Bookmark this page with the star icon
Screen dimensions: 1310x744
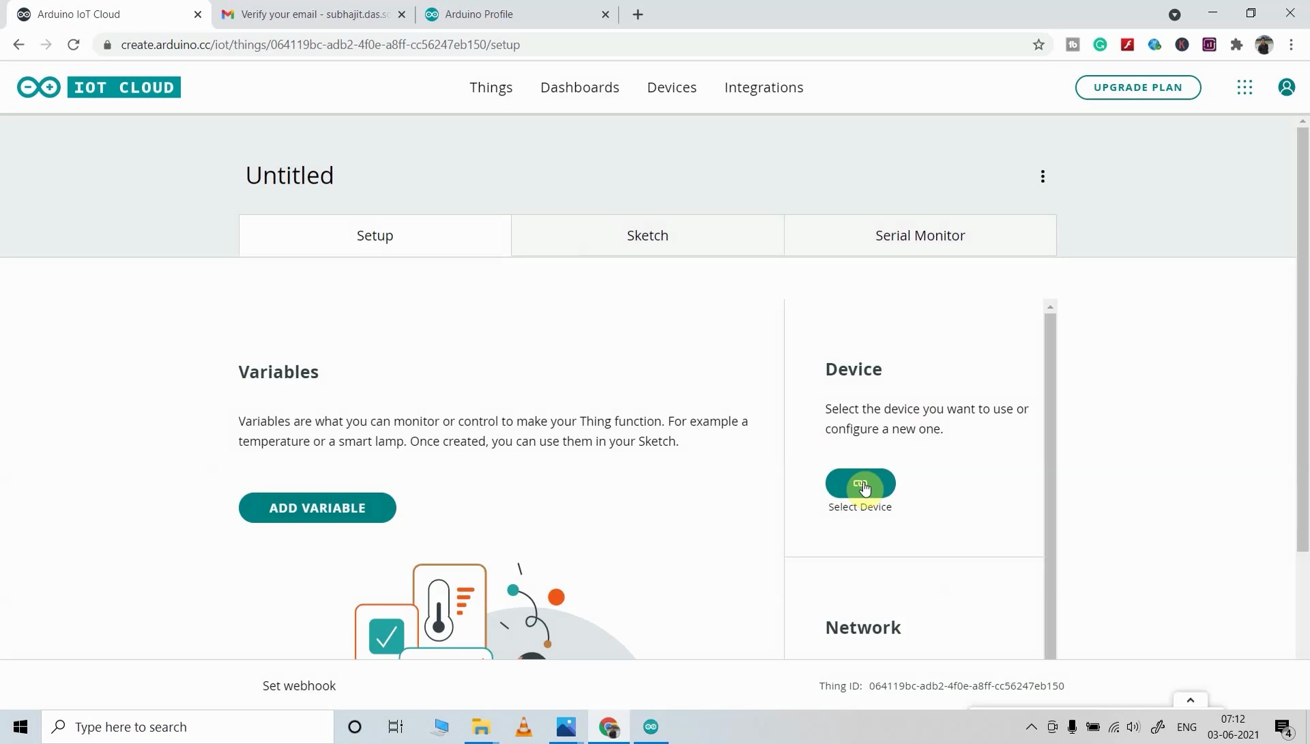tap(1039, 44)
